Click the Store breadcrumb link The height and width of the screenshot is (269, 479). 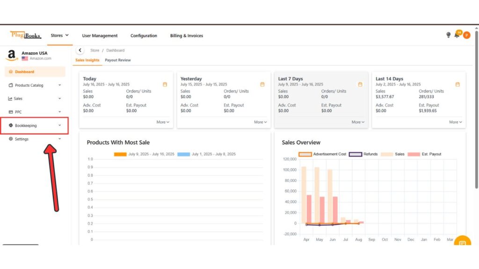(x=94, y=50)
